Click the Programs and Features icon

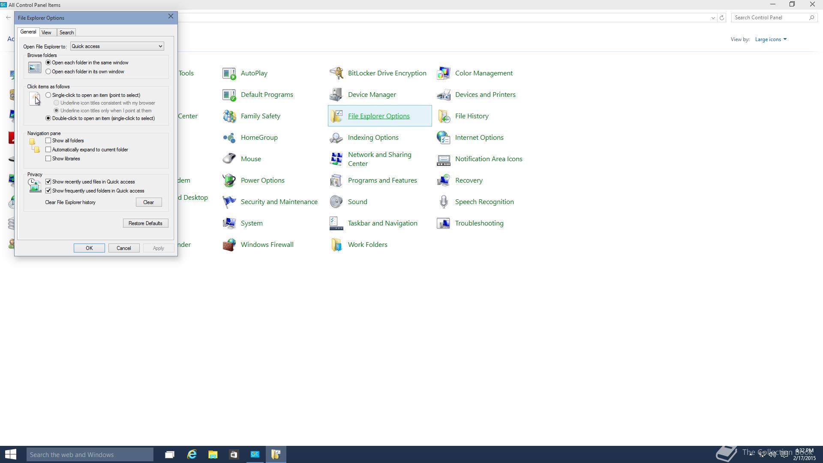[336, 180]
